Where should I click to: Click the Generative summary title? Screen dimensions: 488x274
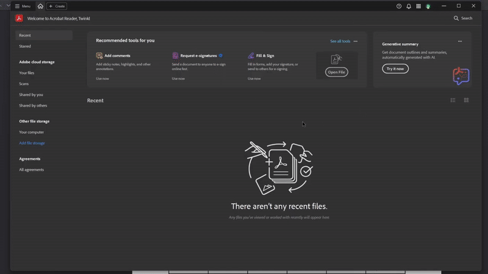coord(400,44)
